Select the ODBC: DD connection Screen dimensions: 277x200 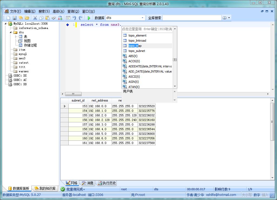[x=20, y=84]
